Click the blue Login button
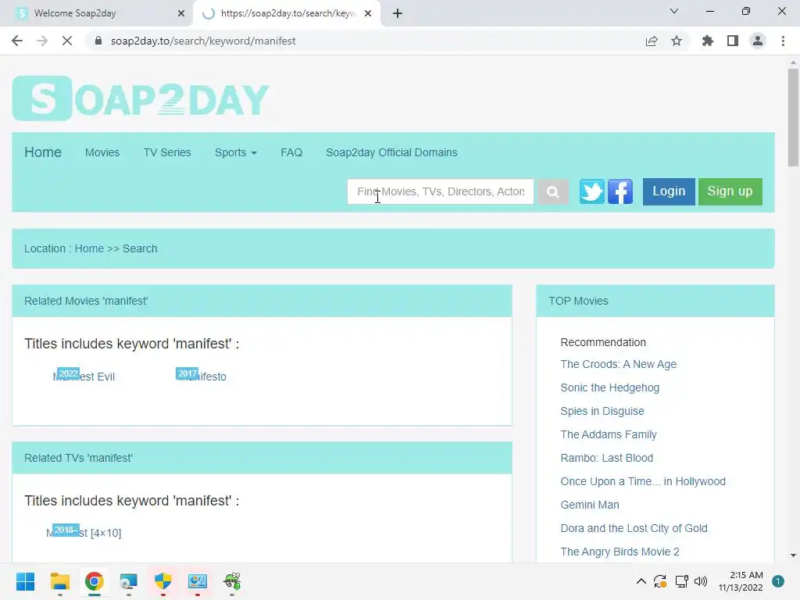The image size is (800, 600). pos(669,191)
